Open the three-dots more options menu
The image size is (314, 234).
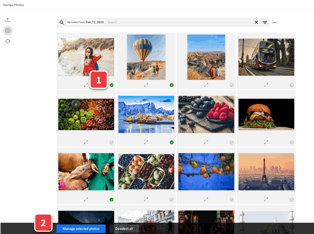pos(274,23)
